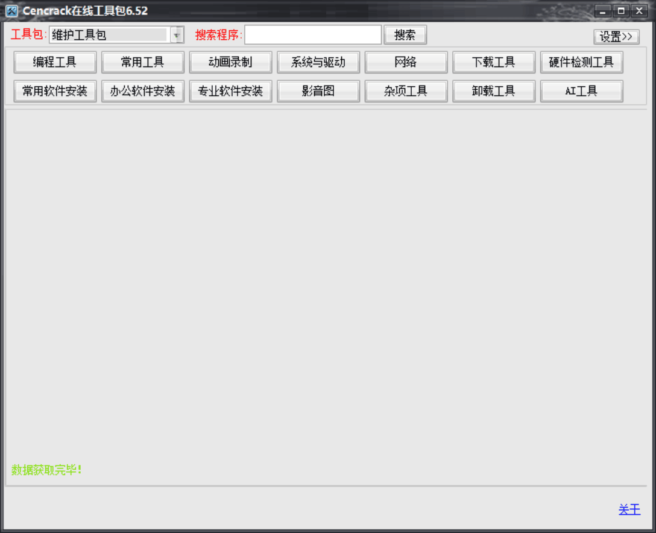Open the AI工具 category
656x533 pixels.
(x=581, y=91)
